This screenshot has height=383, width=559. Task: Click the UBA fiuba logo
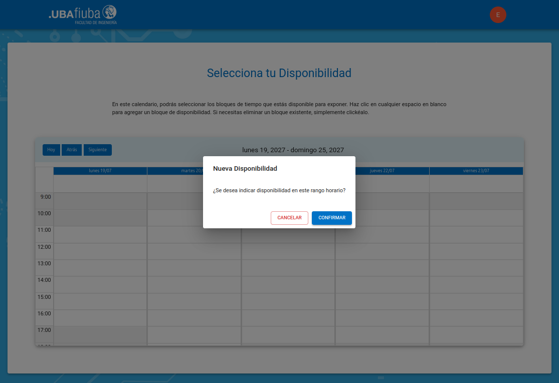[x=83, y=15]
